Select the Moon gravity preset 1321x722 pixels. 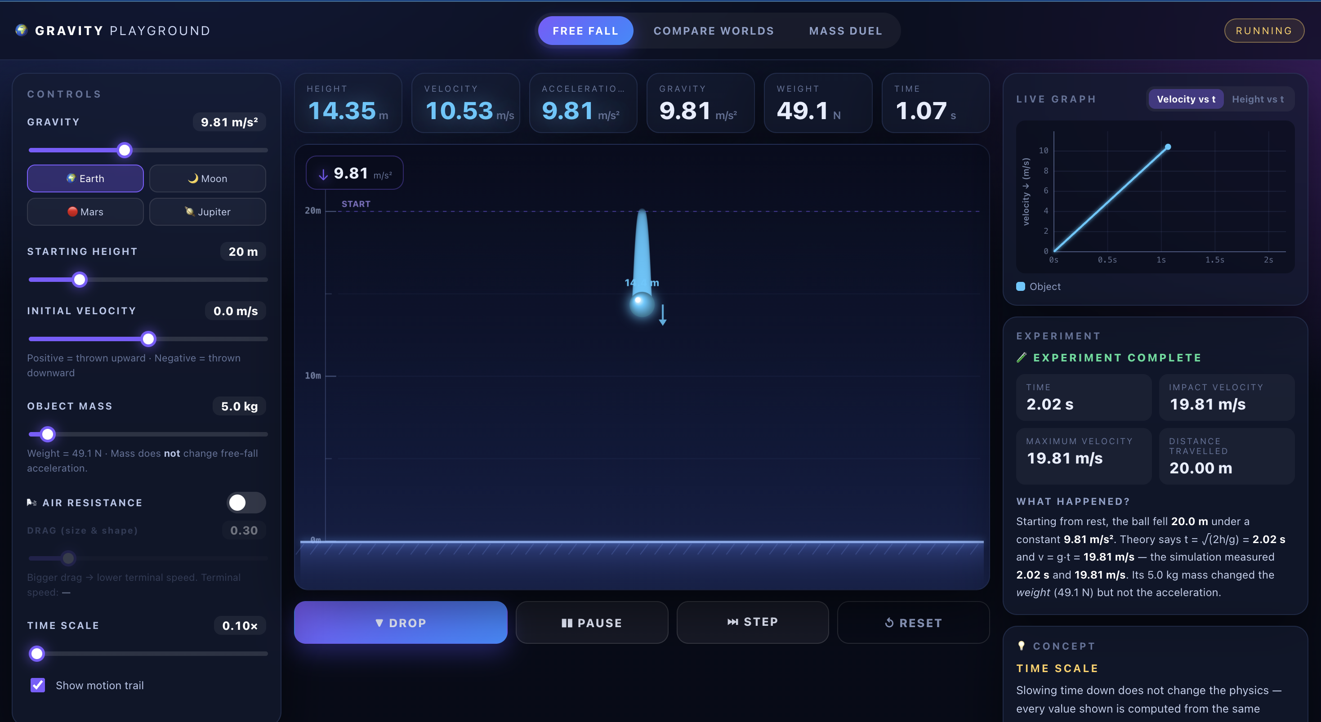207,178
